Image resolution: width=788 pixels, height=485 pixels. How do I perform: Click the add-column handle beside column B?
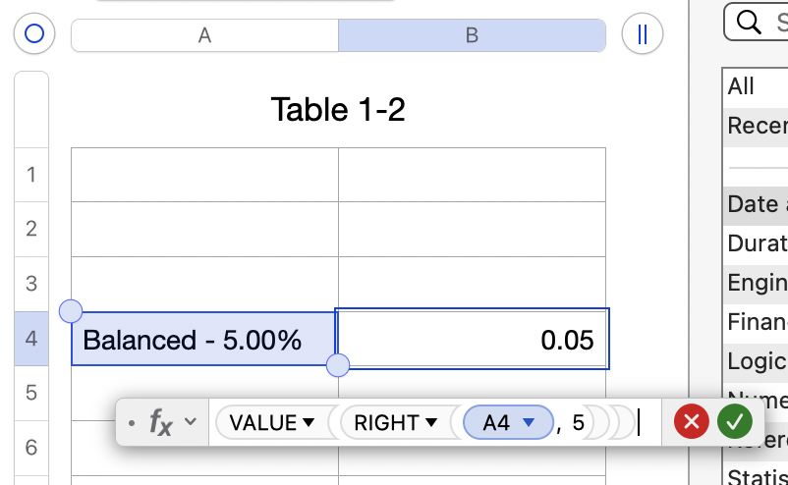tap(643, 34)
